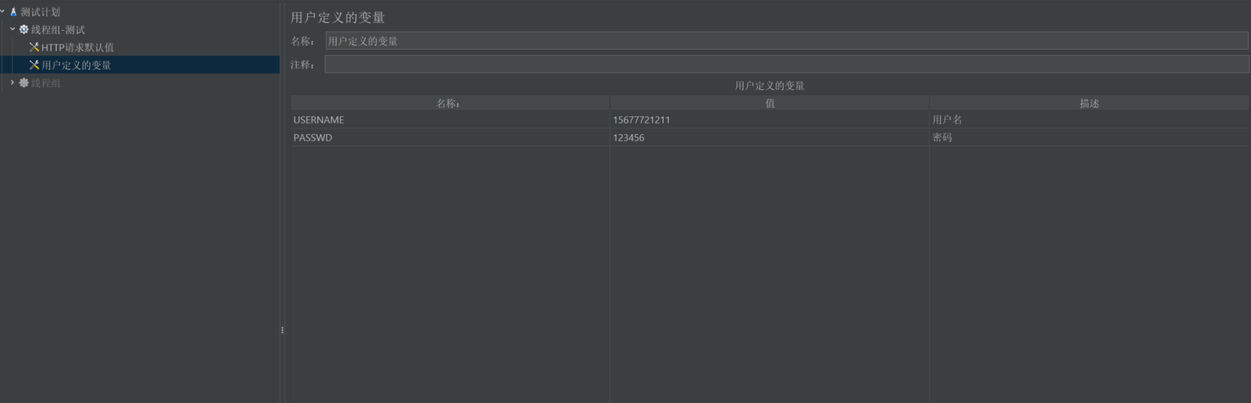The image size is (1251, 403).
Task: Collapse the 线程组-测试 node arrow
Action: 12,29
